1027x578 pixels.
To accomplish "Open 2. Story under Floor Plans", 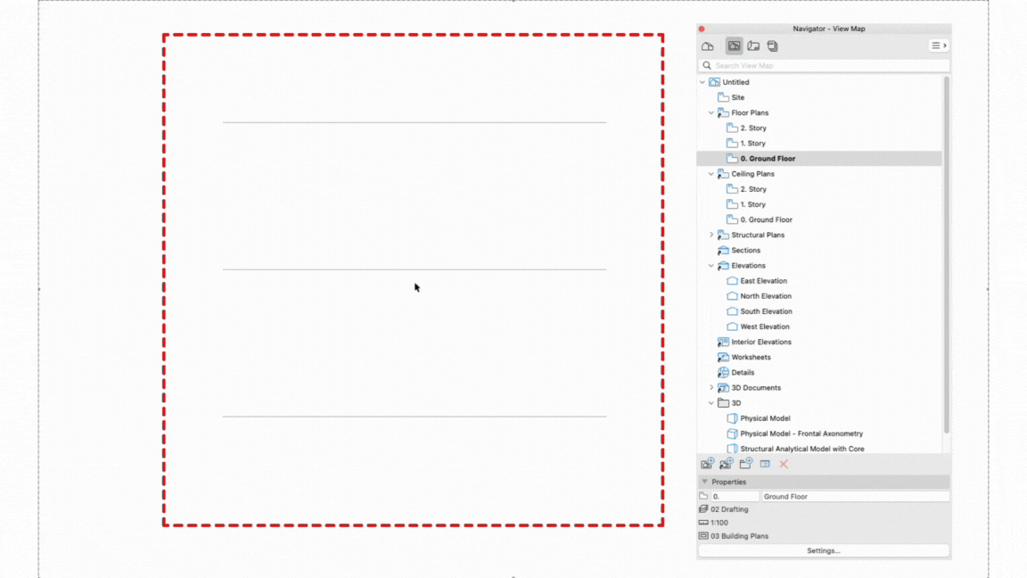I will click(753, 128).
